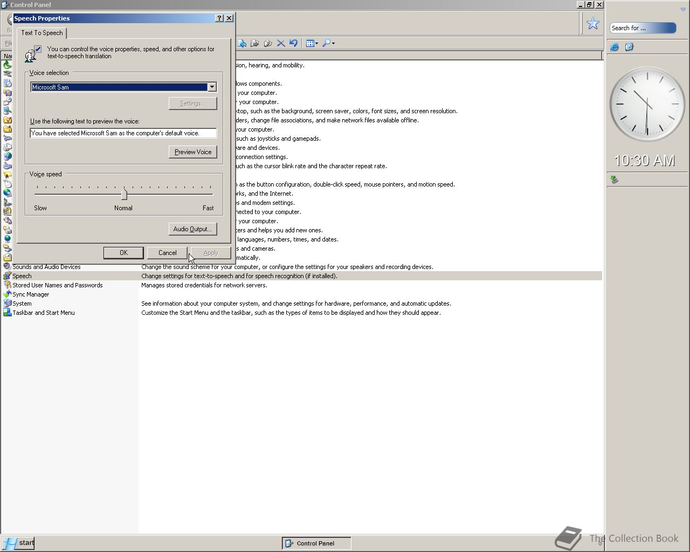This screenshot has width=690, height=552.
Task: Select 'Sounds and Audio Devices' list entry
Action: (x=46, y=267)
